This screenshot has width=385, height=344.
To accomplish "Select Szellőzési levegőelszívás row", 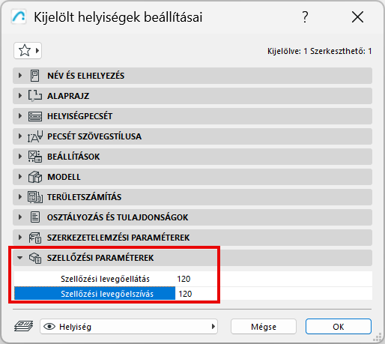I will [x=193, y=294].
